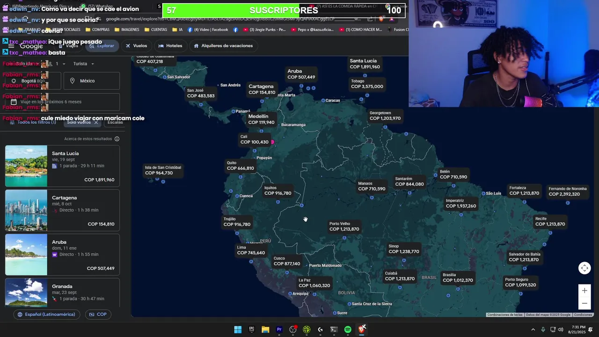
Task: Open the Logitech G HUB taskbar icon
Action: click(x=320, y=330)
